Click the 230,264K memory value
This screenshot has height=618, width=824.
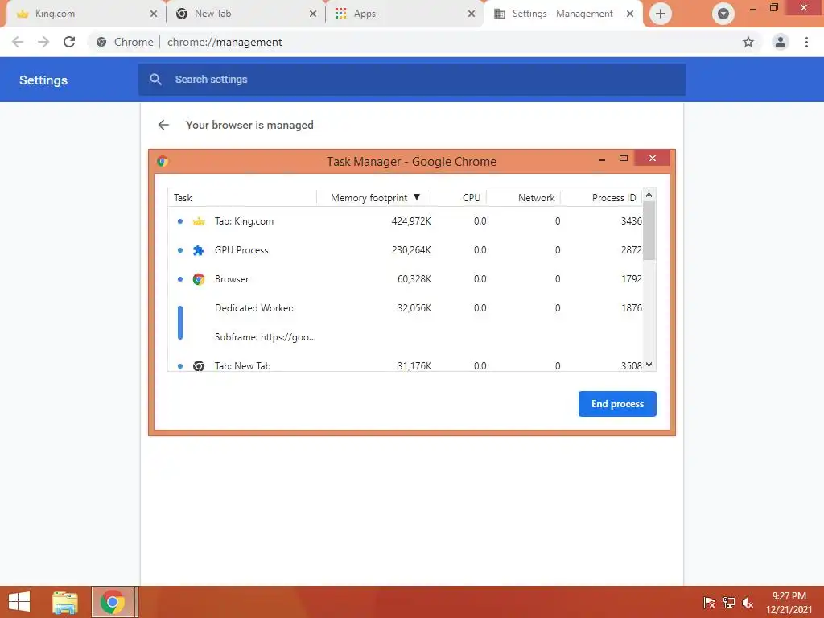(x=411, y=250)
